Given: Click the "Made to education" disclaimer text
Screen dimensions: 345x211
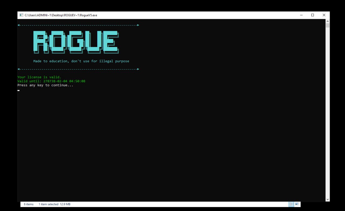Looking at the screenshot, I should [81, 61].
